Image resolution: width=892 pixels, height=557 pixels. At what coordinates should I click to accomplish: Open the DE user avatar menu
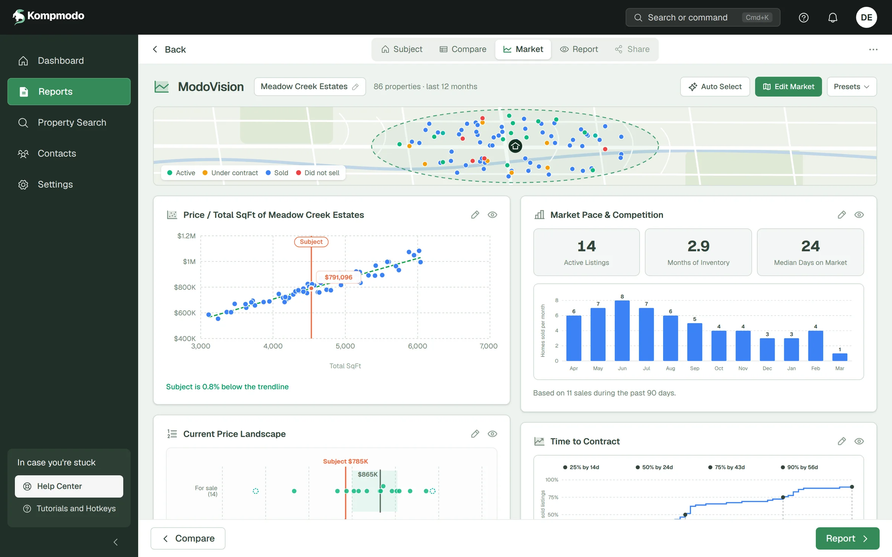[x=866, y=17]
